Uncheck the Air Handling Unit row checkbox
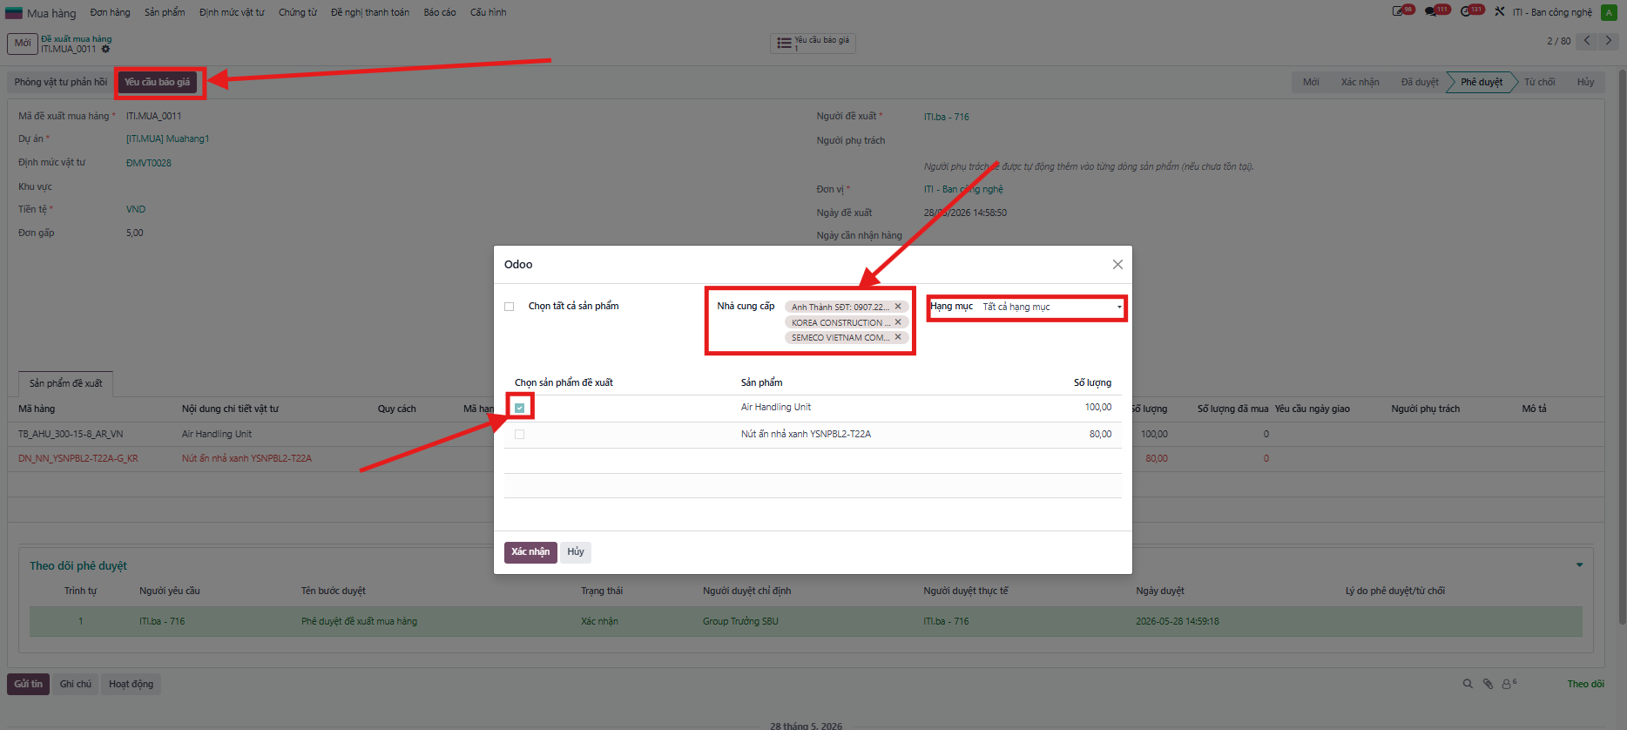Image resolution: width=1627 pixels, height=730 pixels. tap(520, 408)
